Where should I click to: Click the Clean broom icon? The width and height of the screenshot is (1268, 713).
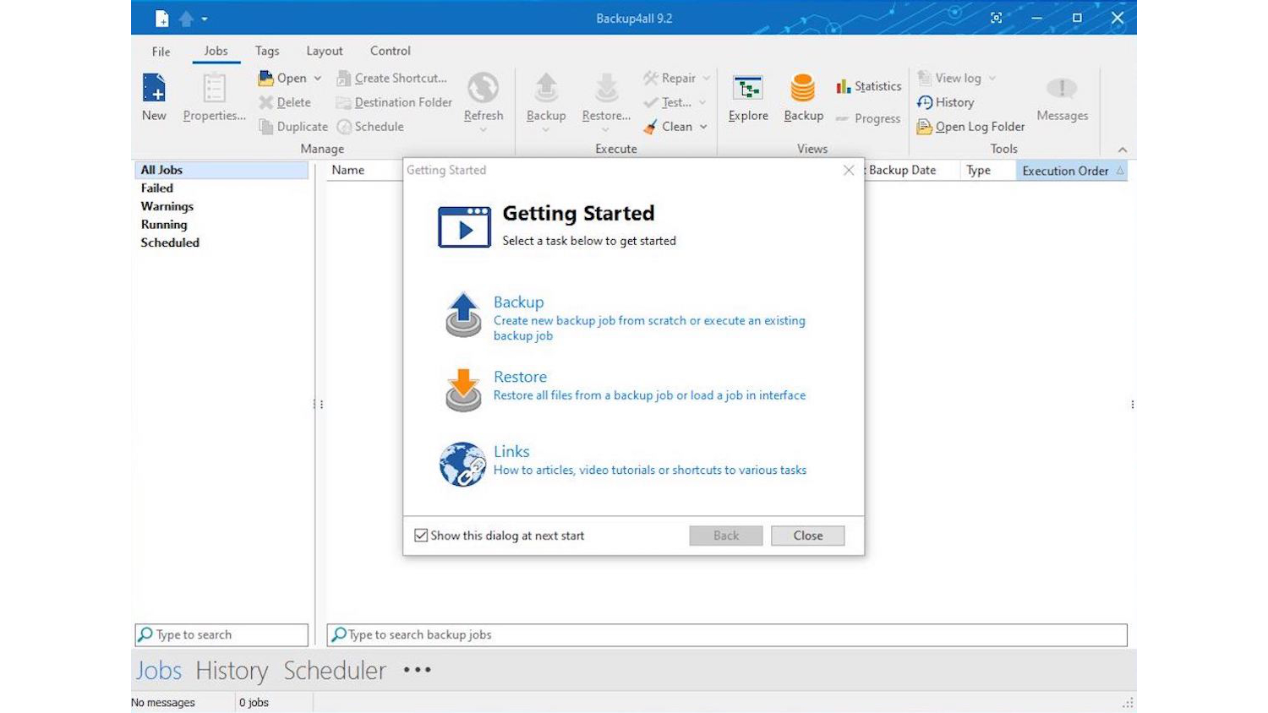click(650, 127)
